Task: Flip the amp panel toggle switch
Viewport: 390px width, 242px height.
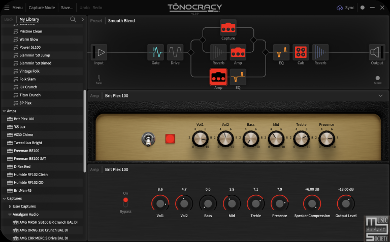Action: [148, 139]
